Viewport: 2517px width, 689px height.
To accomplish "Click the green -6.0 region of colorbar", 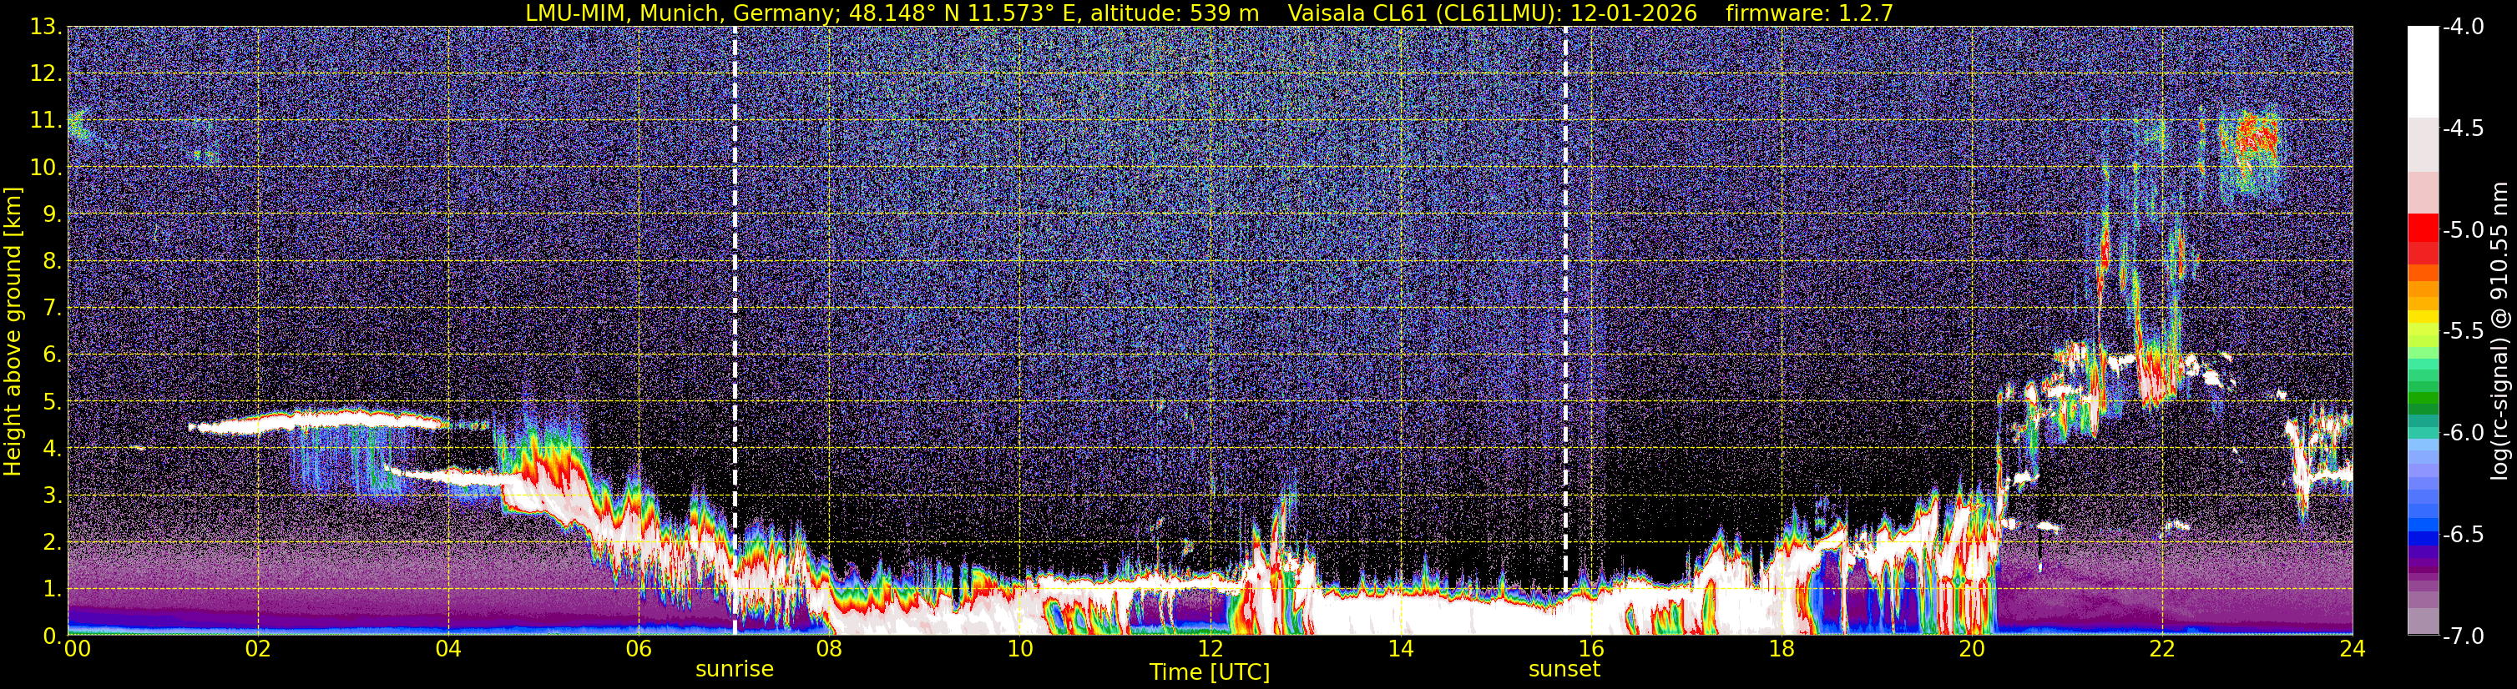I will (x=2423, y=430).
